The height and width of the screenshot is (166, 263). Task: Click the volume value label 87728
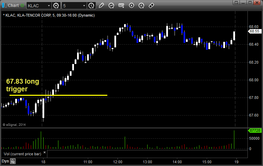(255, 130)
